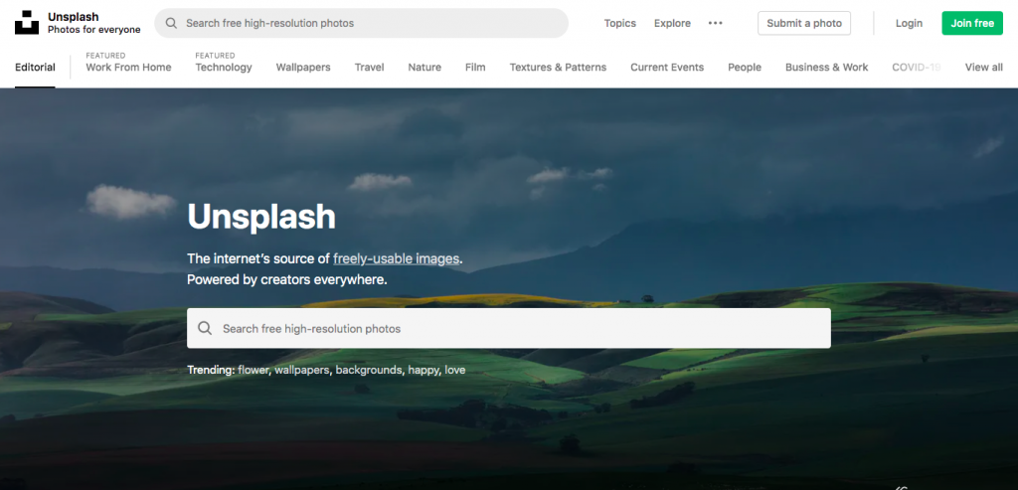Focus the top header search field
The height and width of the screenshot is (490, 1018).
point(361,24)
